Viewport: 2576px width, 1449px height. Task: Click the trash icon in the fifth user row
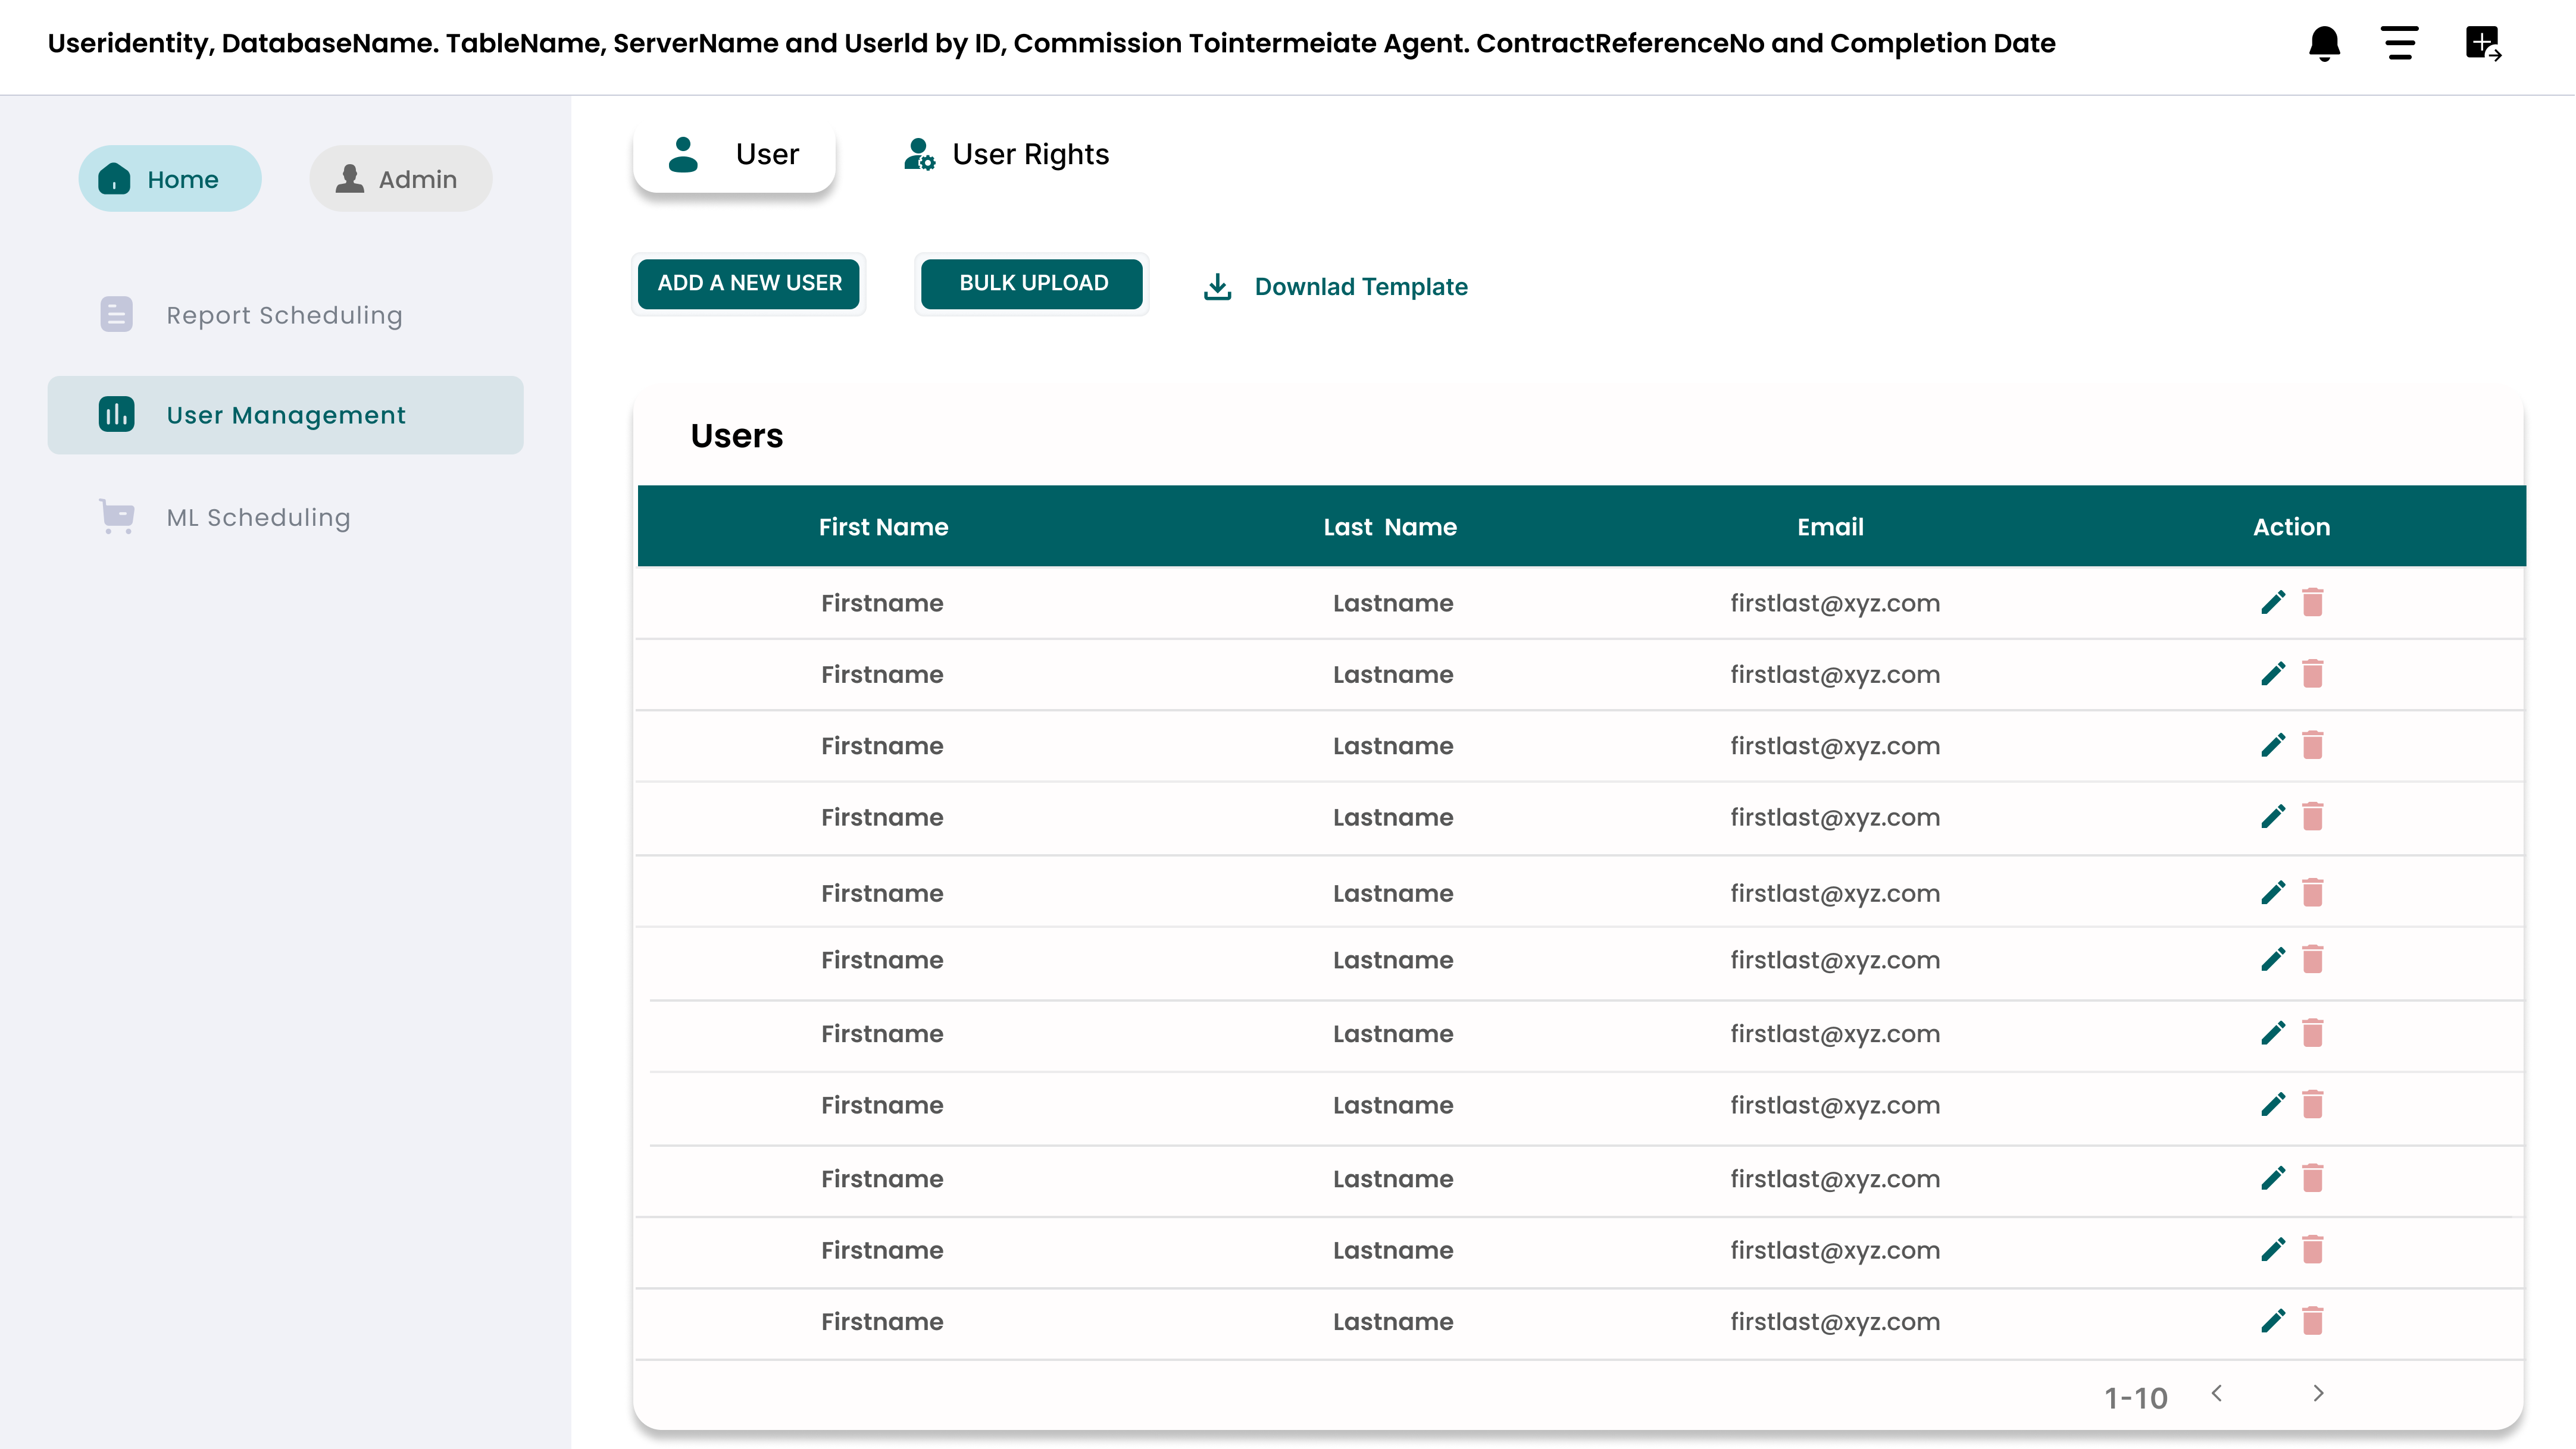pos(2312,892)
